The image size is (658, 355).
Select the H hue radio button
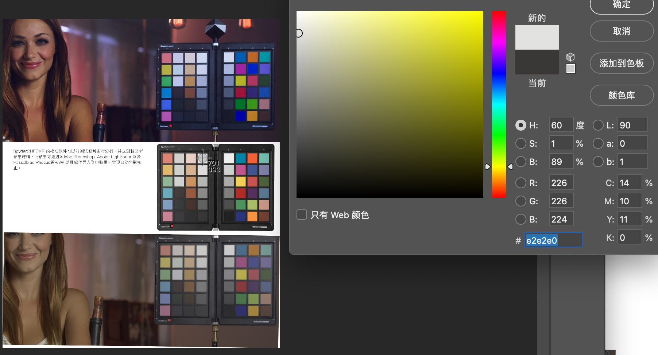(520, 125)
